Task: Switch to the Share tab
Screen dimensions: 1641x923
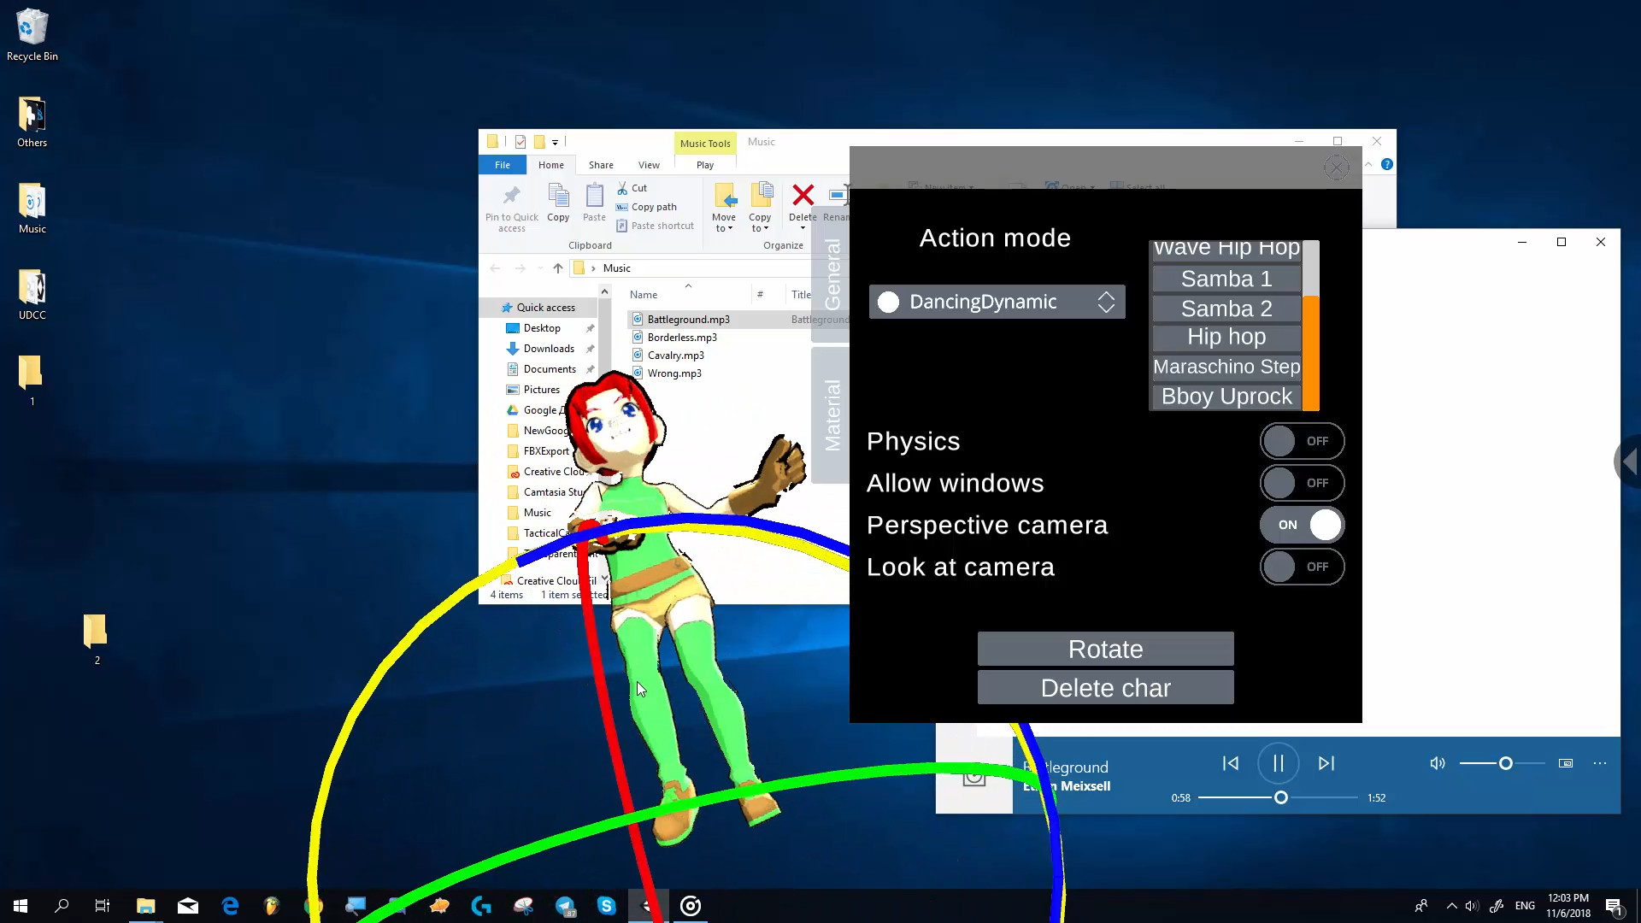Action: (600, 164)
